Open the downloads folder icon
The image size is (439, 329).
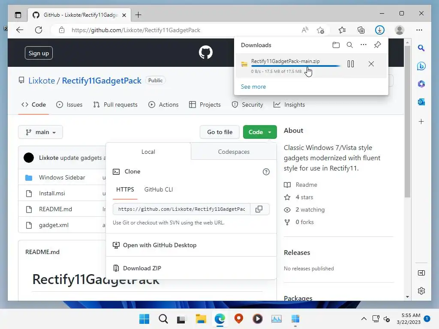pyautogui.click(x=336, y=45)
